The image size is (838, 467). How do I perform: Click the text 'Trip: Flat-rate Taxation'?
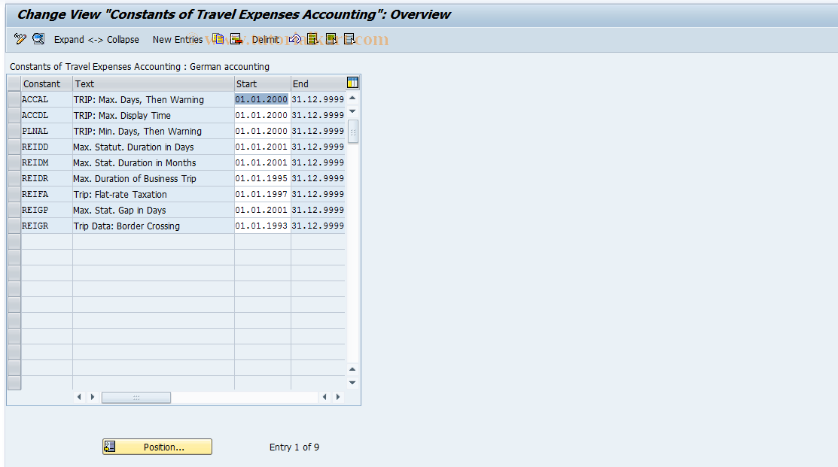click(120, 194)
